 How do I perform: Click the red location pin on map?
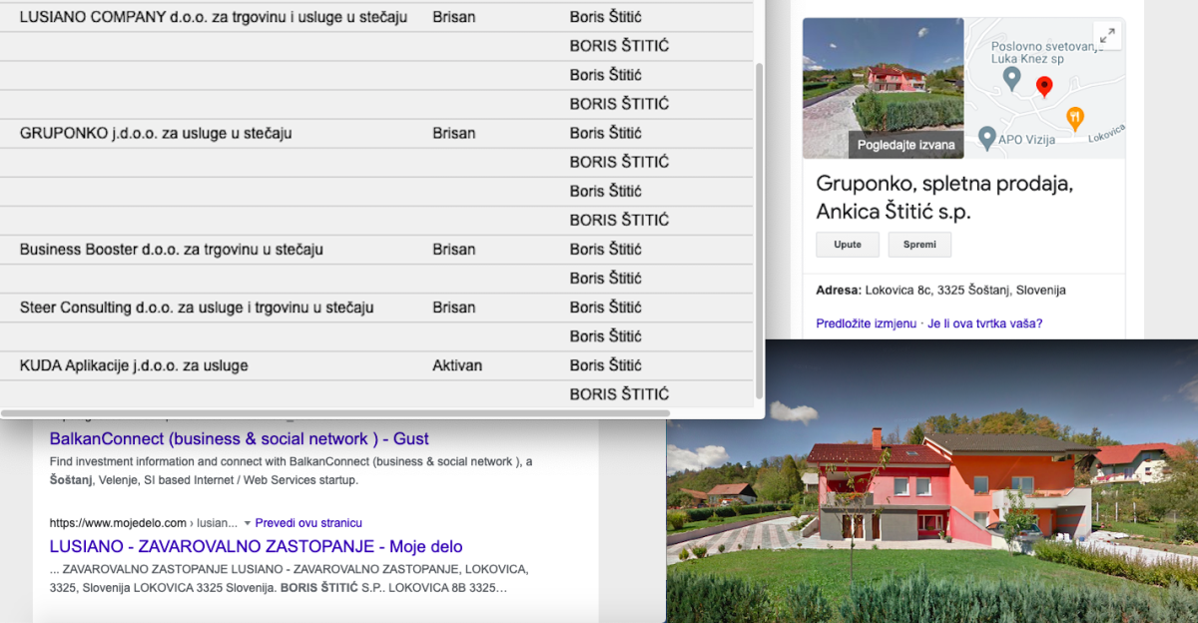coord(1044,87)
